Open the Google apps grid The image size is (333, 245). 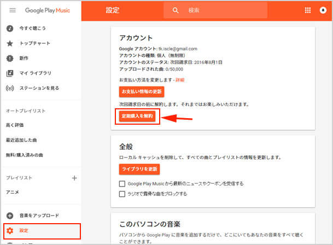[308, 10]
